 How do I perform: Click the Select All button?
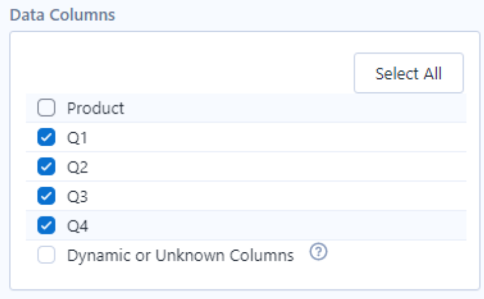[x=408, y=73]
